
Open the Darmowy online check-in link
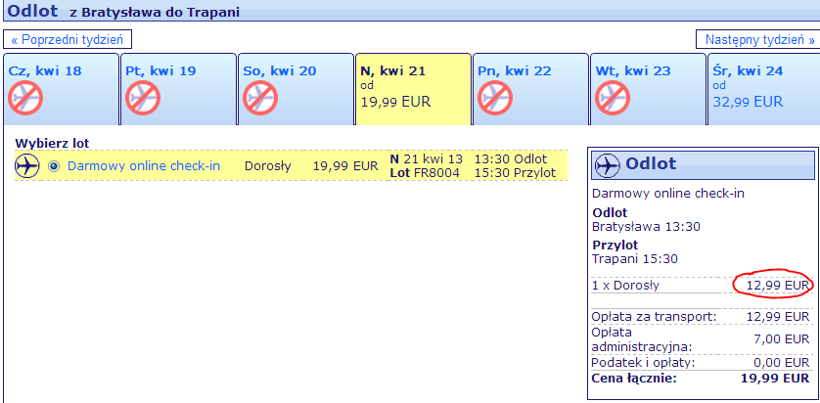pos(144,166)
